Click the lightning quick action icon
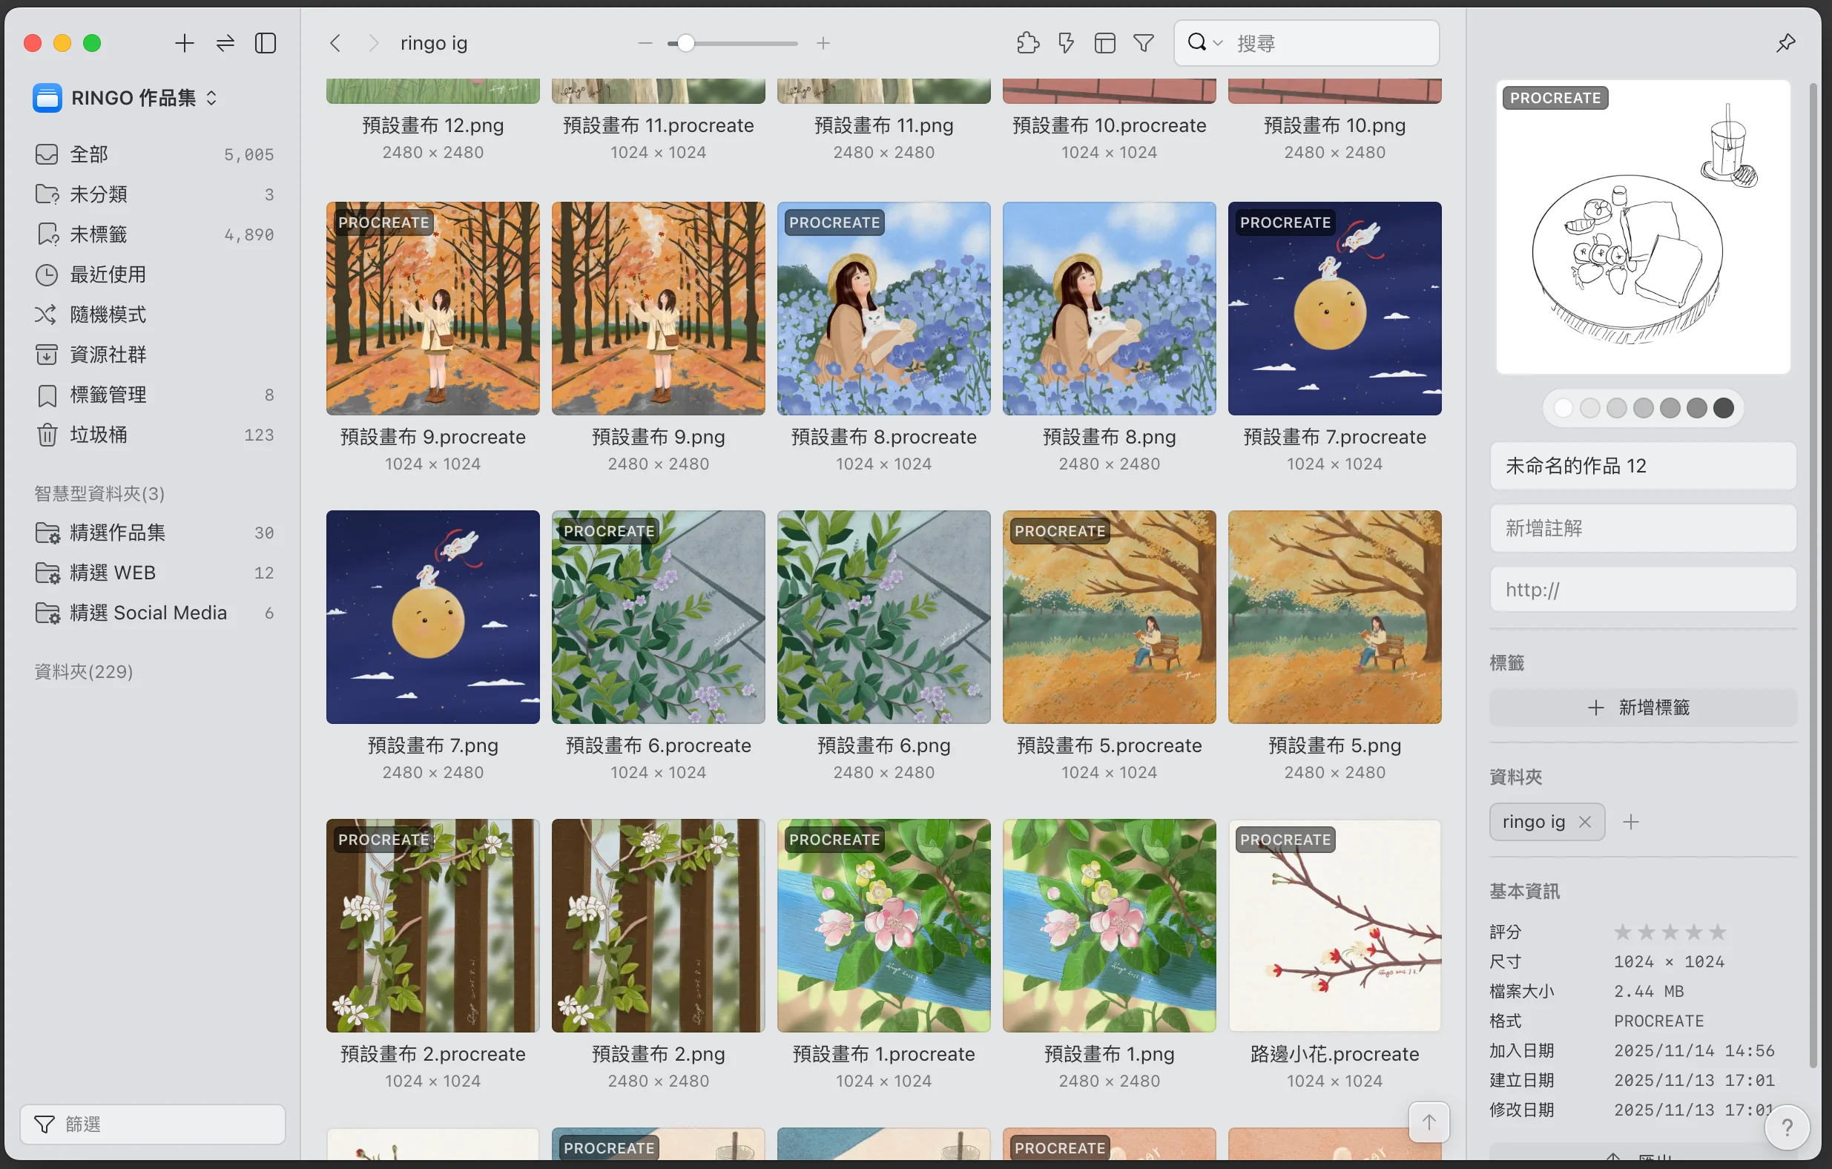Viewport: 1832px width, 1169px height. pyautogui.click(x=1066, y=43)
